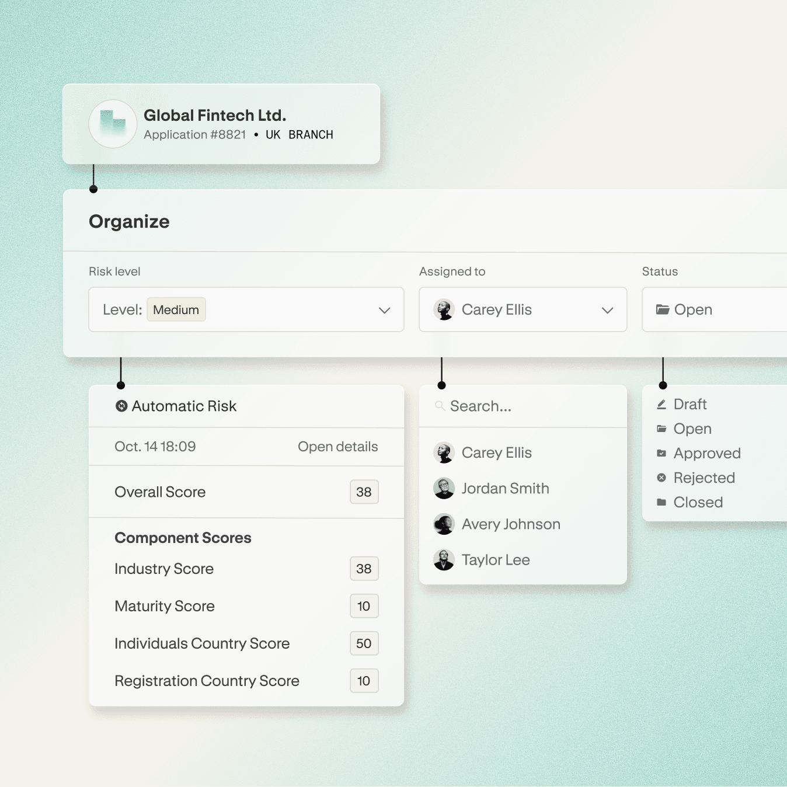Click the Approved checkmark icon
Viewport: 787px width, 787px height.
661,454
